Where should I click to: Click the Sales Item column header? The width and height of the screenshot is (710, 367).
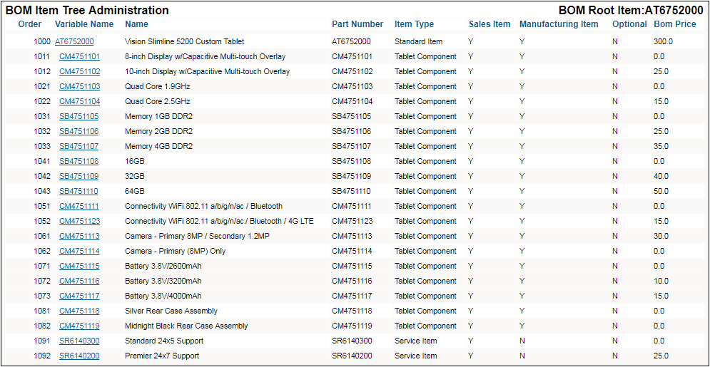click(490, 24)
